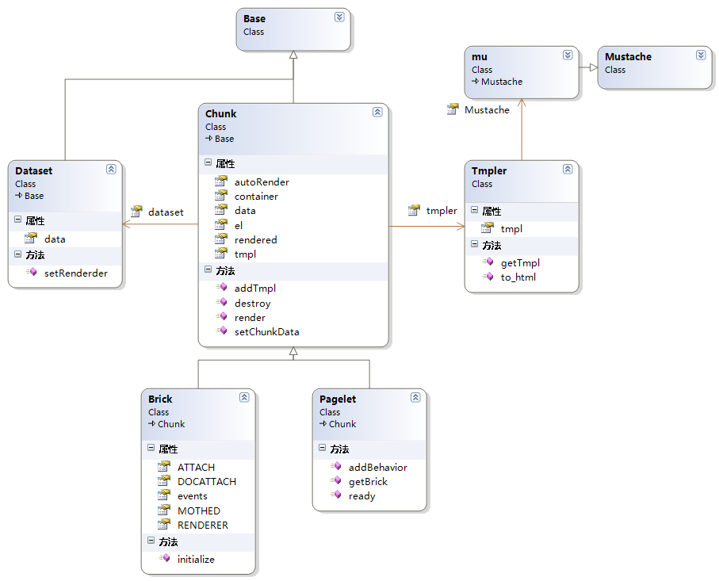Click the addBehavior method icon in Pagelet
719x581 pixels.
click(335, 467)
